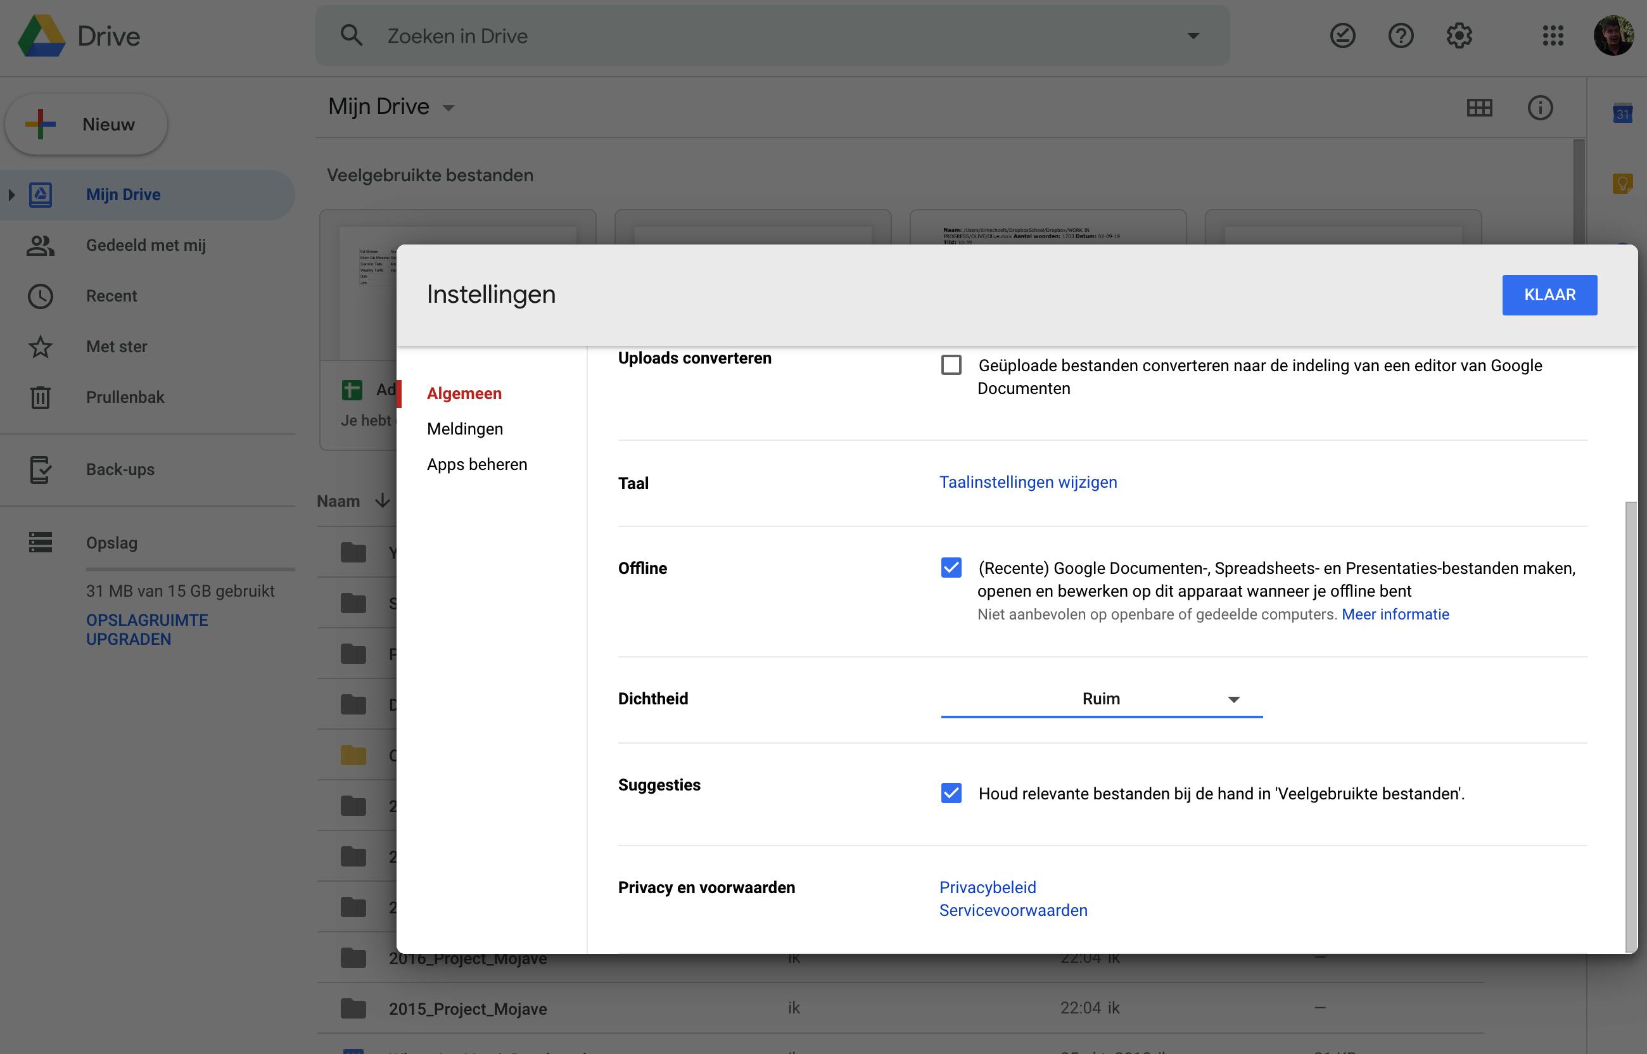This screenshot has height=1054, width=1647.
Task: Open Google Keep side panel icon
Action: [1622, 184]
